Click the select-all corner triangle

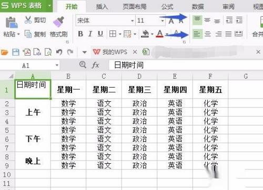pos(11,76)
